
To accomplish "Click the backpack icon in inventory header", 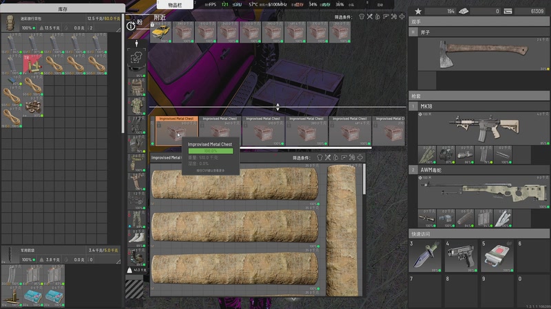I will point(10,23).
